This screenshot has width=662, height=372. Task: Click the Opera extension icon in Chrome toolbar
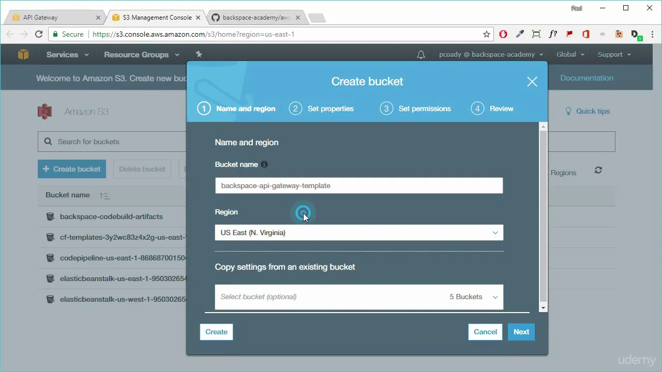[x=503, y=34]
